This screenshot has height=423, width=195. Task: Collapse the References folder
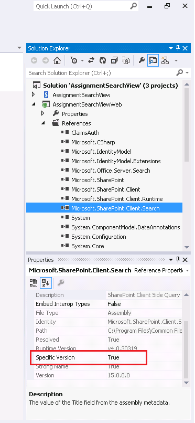(43, 123)
